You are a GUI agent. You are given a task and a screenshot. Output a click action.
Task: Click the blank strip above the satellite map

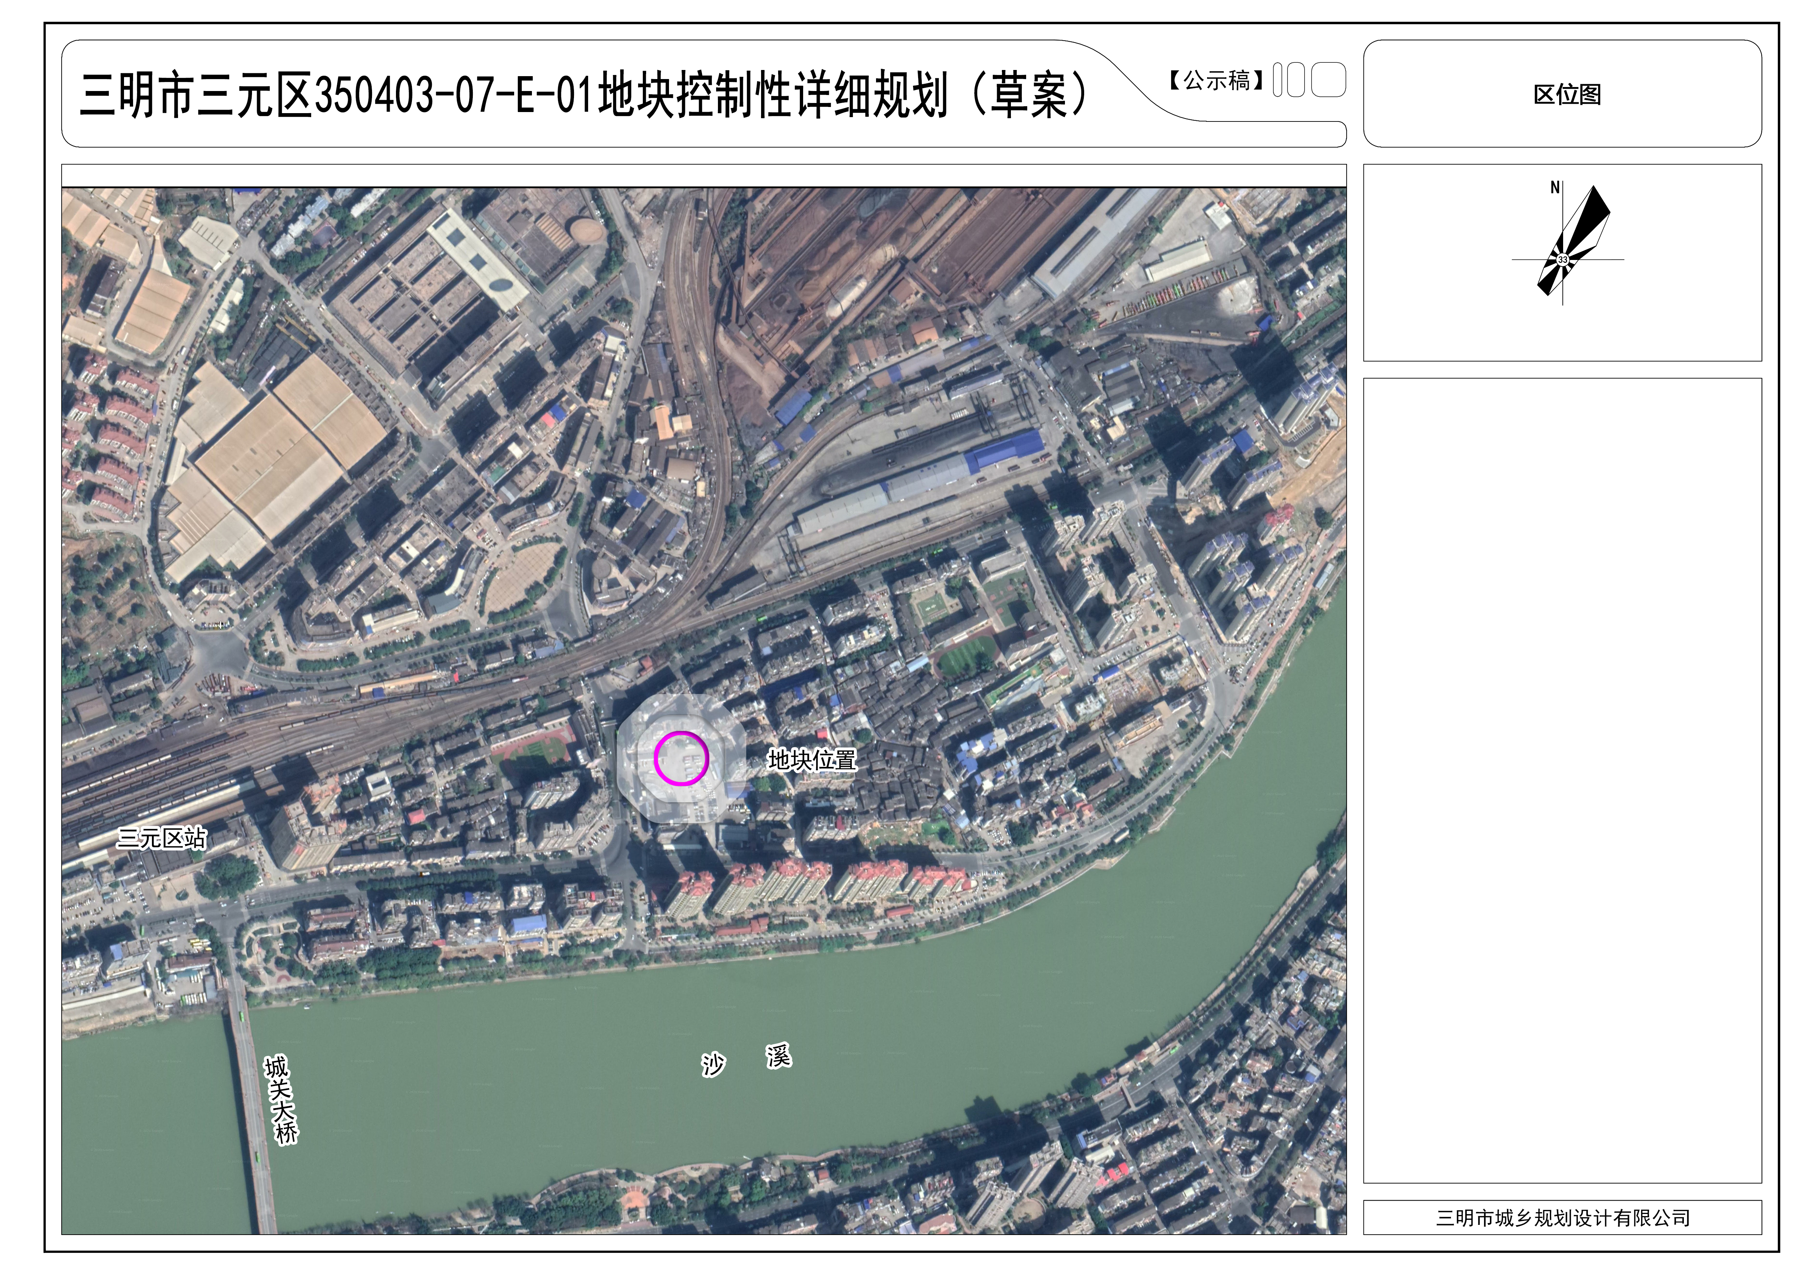[x=704, y=175]
